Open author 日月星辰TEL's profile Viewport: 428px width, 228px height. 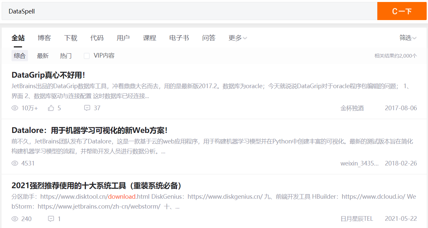tap(357, 218)
